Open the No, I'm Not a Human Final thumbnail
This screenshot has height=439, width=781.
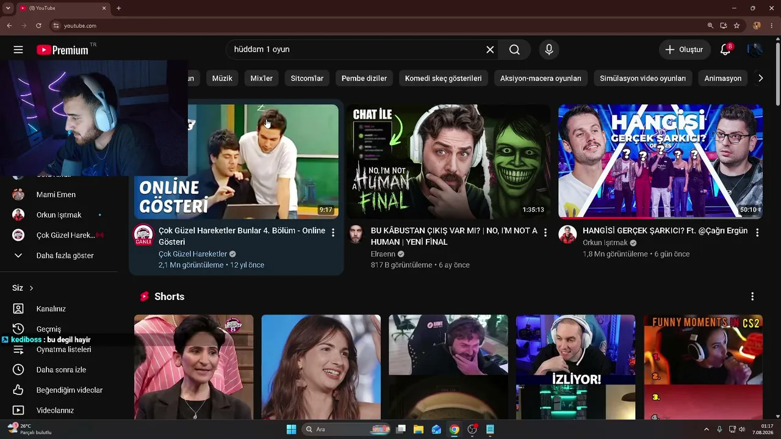coord(448,162)
